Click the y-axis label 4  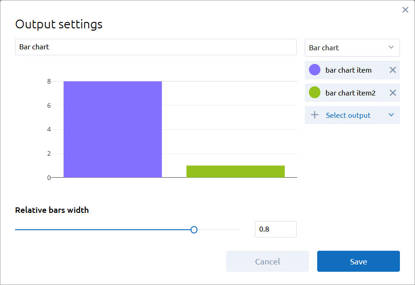pyautogui.click(x=49, y=130)
